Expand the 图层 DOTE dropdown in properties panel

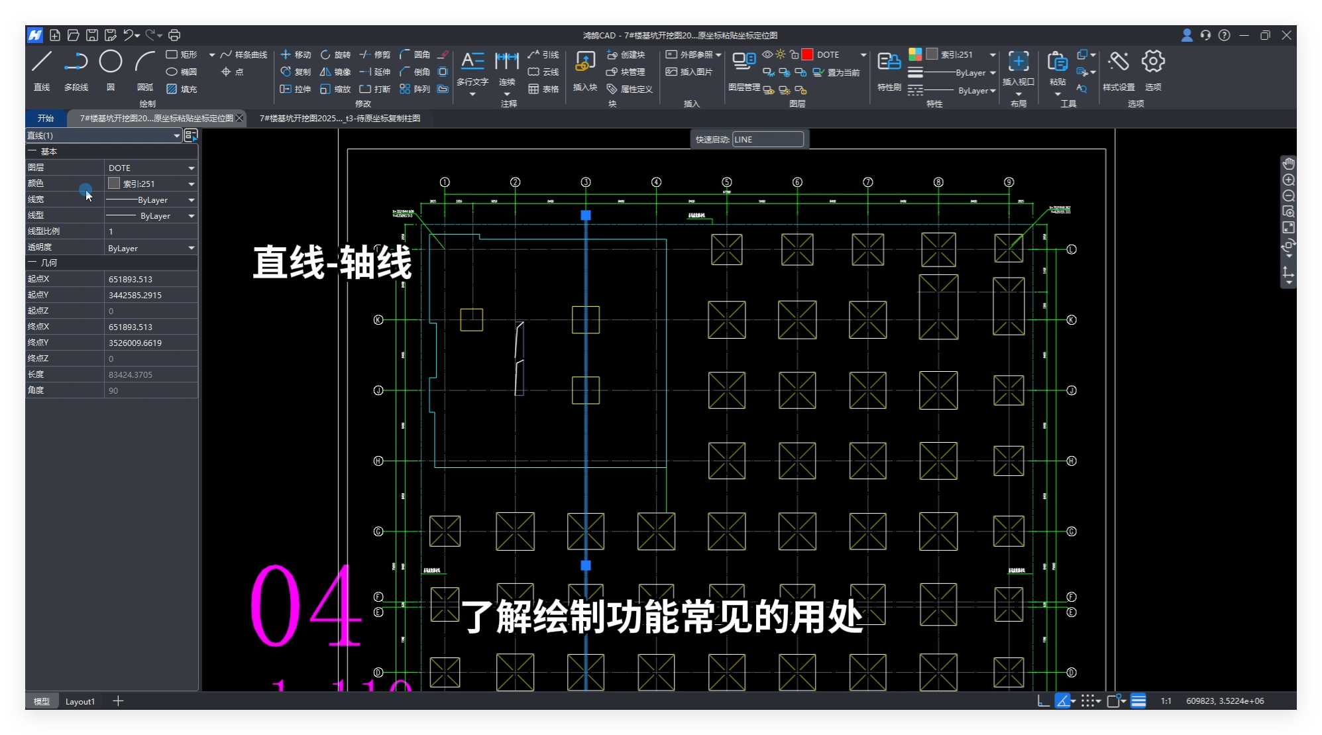191,168
